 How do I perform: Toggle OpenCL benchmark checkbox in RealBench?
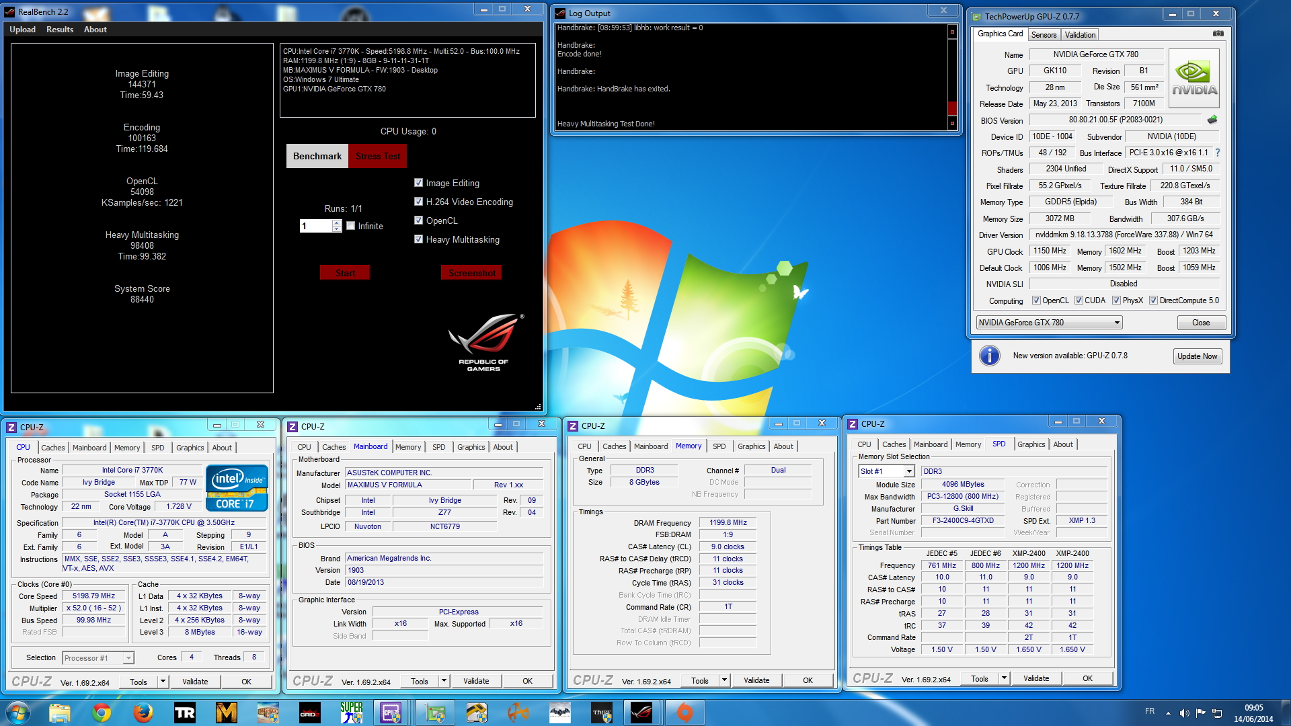pos(418,220)
